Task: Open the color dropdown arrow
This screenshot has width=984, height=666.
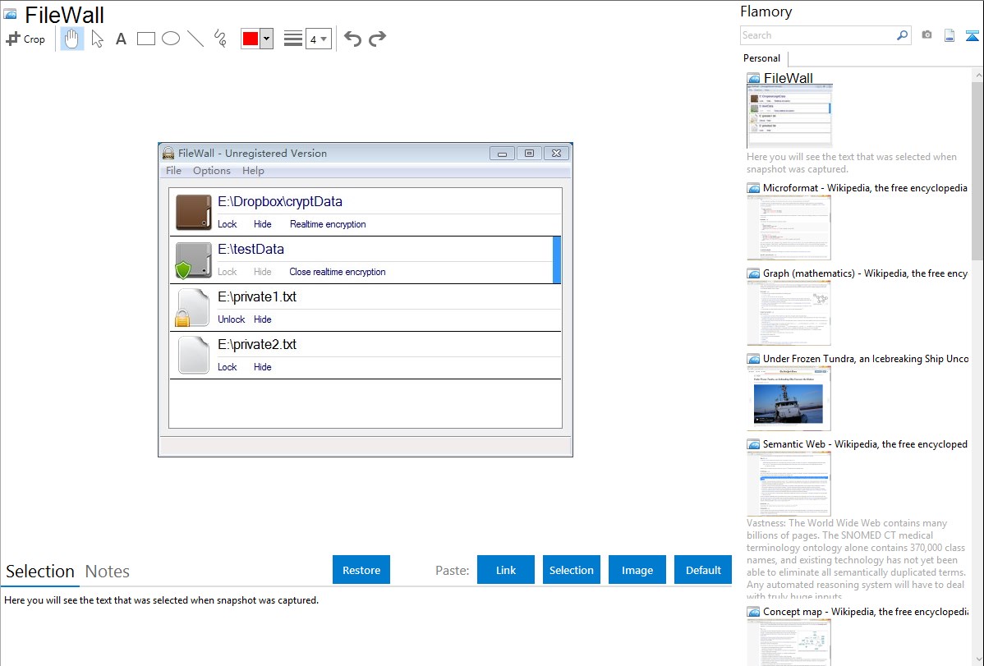Action: 267,39
